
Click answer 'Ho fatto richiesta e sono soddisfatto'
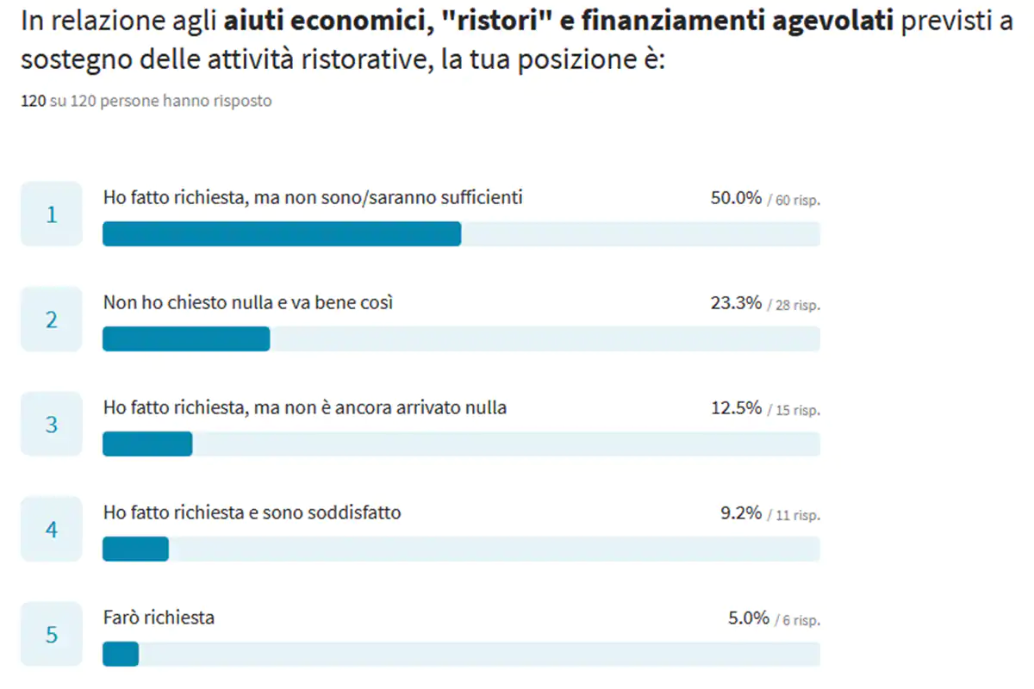(x=252, y=512)
